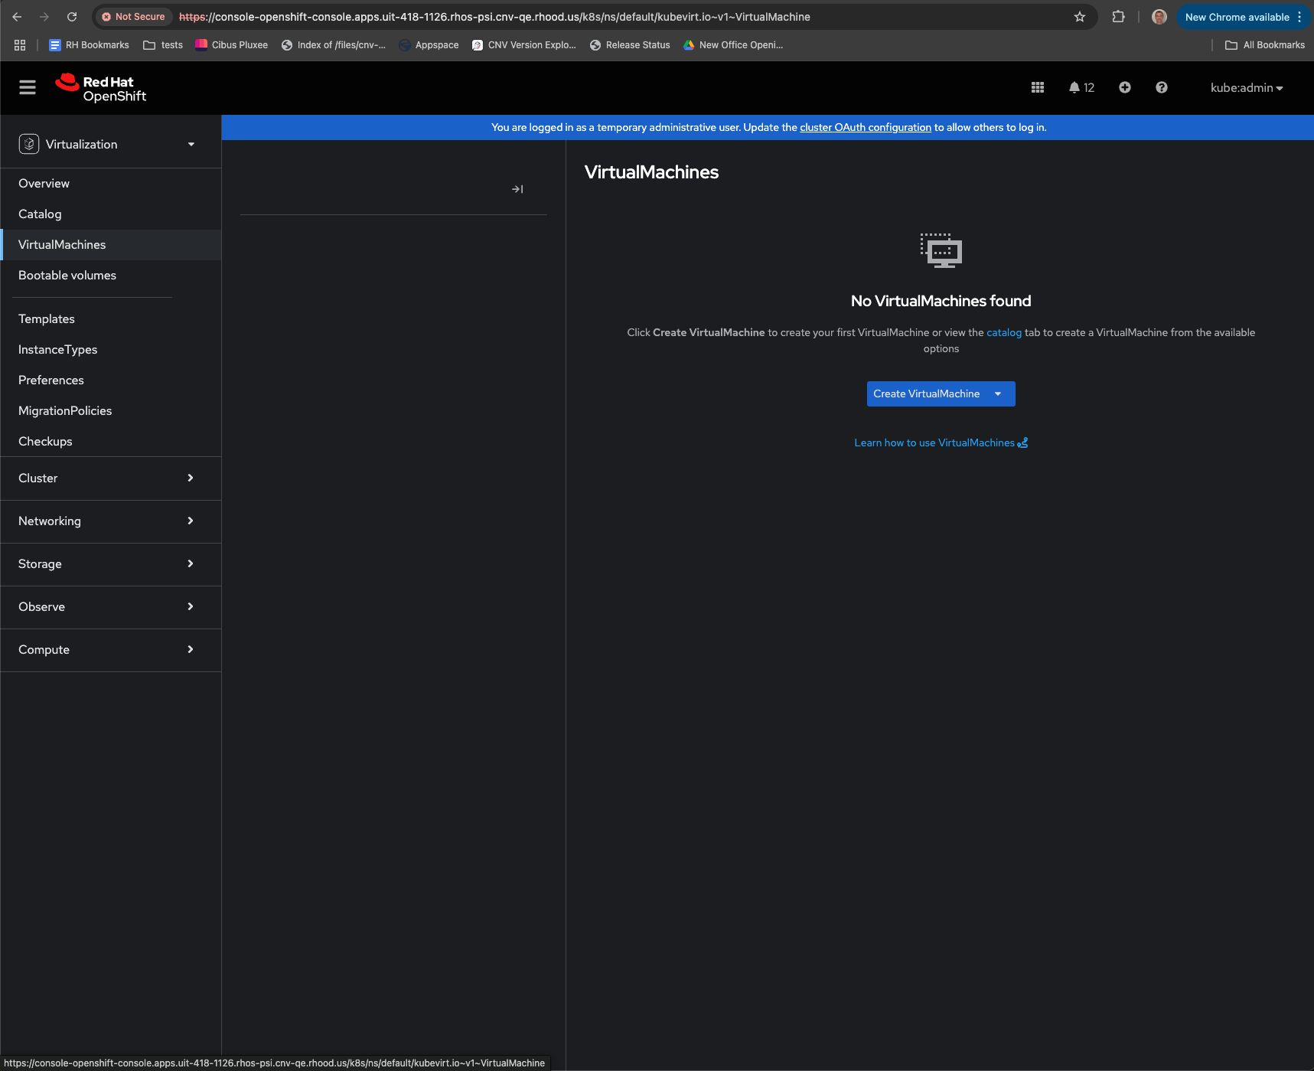Open Bootable volumes in the sidebar
Screen dimensions: 1314x1071
111,276
